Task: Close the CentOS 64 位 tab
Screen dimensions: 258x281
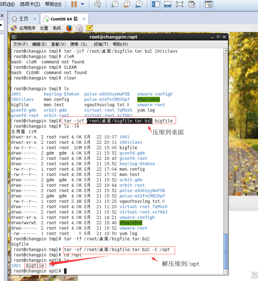Action: coord(84,19)
